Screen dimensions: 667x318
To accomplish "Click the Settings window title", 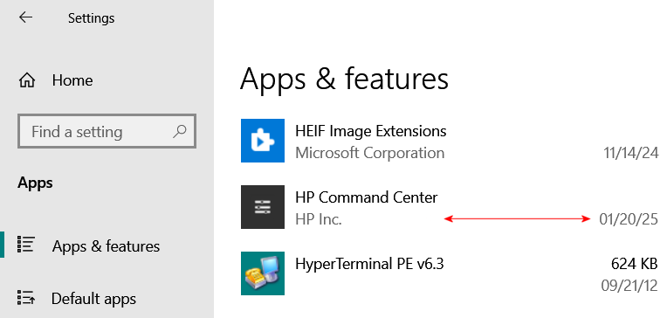I will (91, 18).
